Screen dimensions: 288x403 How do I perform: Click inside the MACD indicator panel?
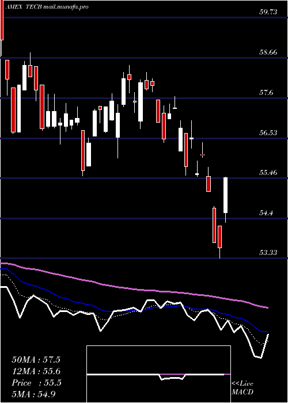point(158,374)
